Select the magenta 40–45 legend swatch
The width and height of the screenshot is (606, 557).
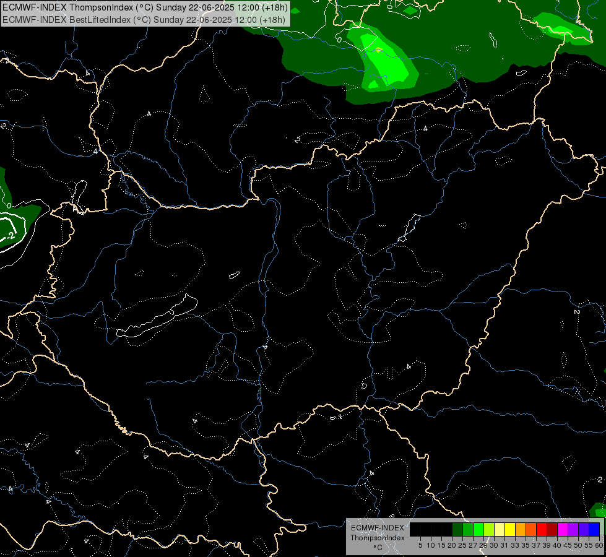tap(563, 529)
